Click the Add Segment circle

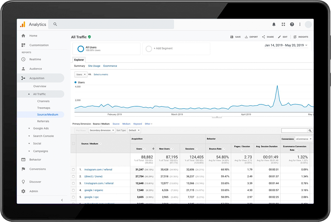coord(149,49)
